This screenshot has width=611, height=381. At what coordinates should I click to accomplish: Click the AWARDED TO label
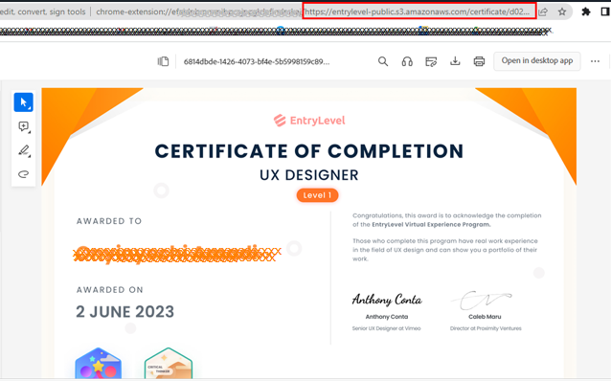[109, 221]
